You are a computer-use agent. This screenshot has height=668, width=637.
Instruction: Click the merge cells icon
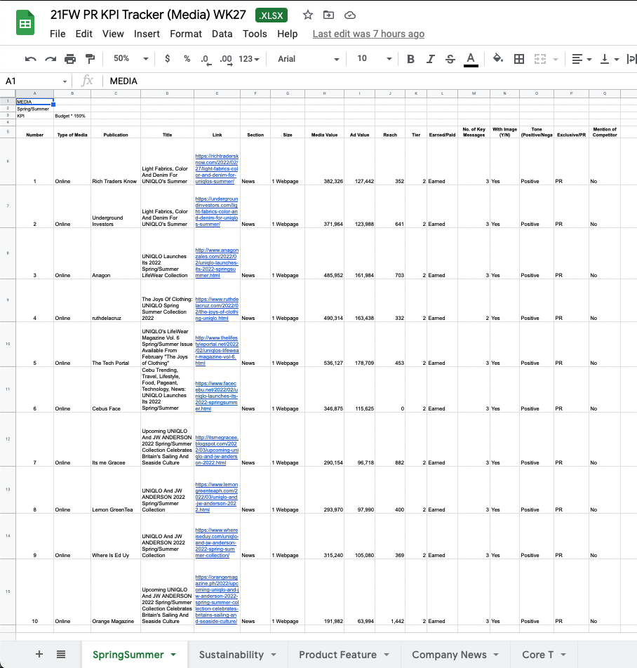(540, 59)
